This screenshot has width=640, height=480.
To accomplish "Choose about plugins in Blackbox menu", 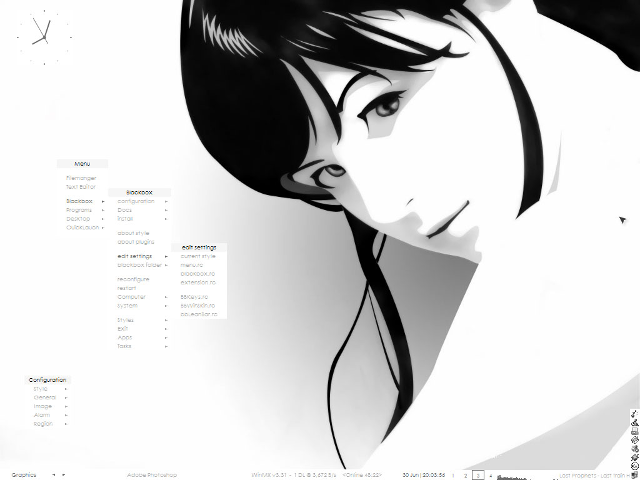I will tap(136, 242).
